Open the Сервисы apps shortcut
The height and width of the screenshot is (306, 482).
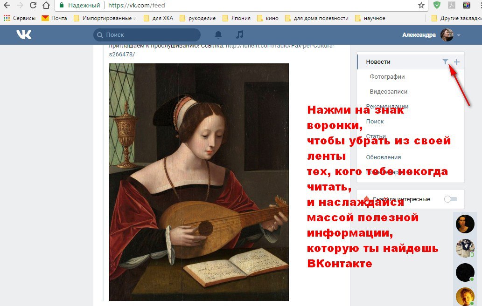[x=20, y=18]
